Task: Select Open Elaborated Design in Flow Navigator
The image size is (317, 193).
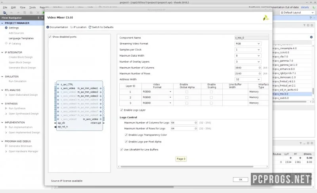Action: pyautogui.click(x=23, y=95)
